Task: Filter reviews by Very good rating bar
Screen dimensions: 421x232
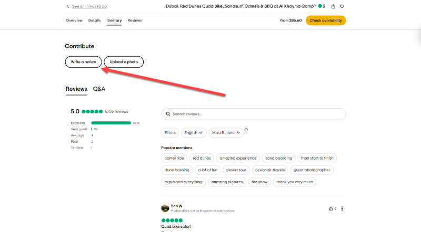Action: coord(92,129)
